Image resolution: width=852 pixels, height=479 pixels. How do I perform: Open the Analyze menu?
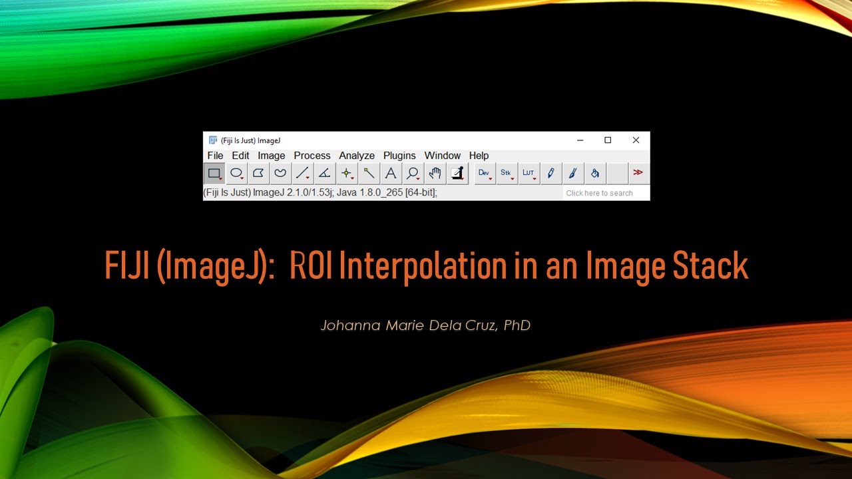coord(357,156)
